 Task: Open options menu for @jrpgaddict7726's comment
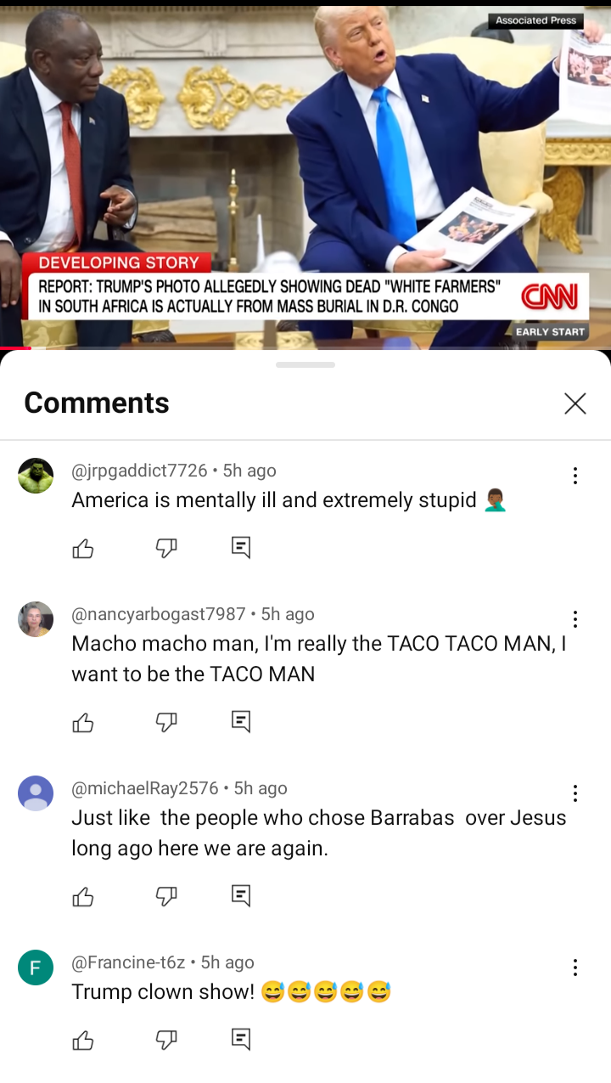click(x=575, y=476)
